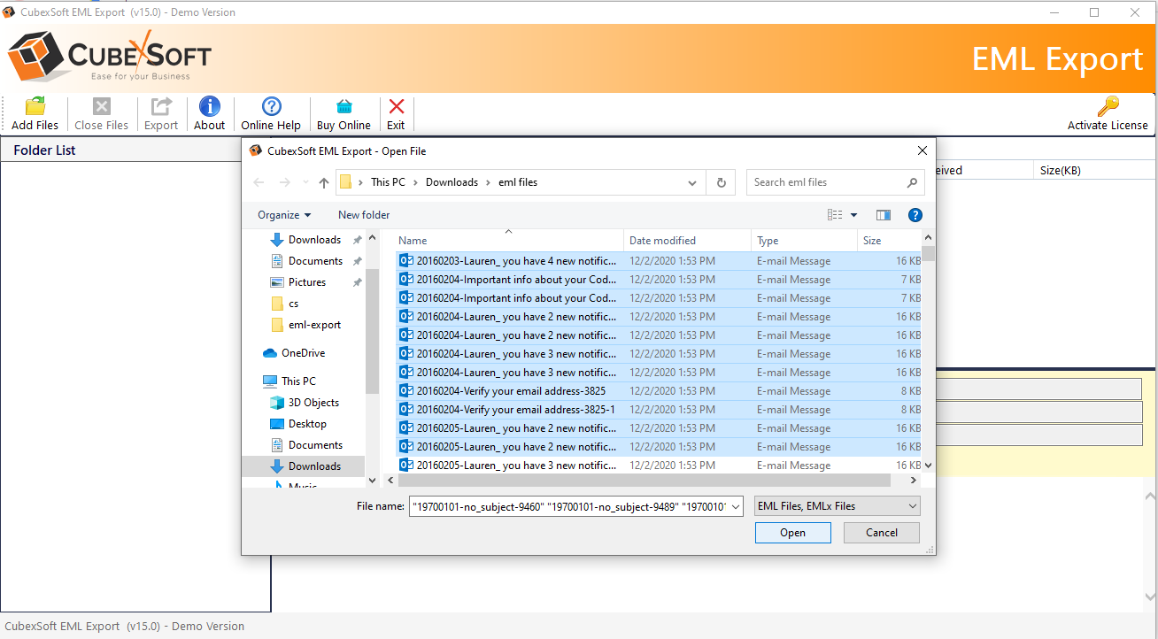The width and height of the screenshot is (1158, 639).
Task: Toggle the preview pane icon
Action: click(x=883, y=215)
